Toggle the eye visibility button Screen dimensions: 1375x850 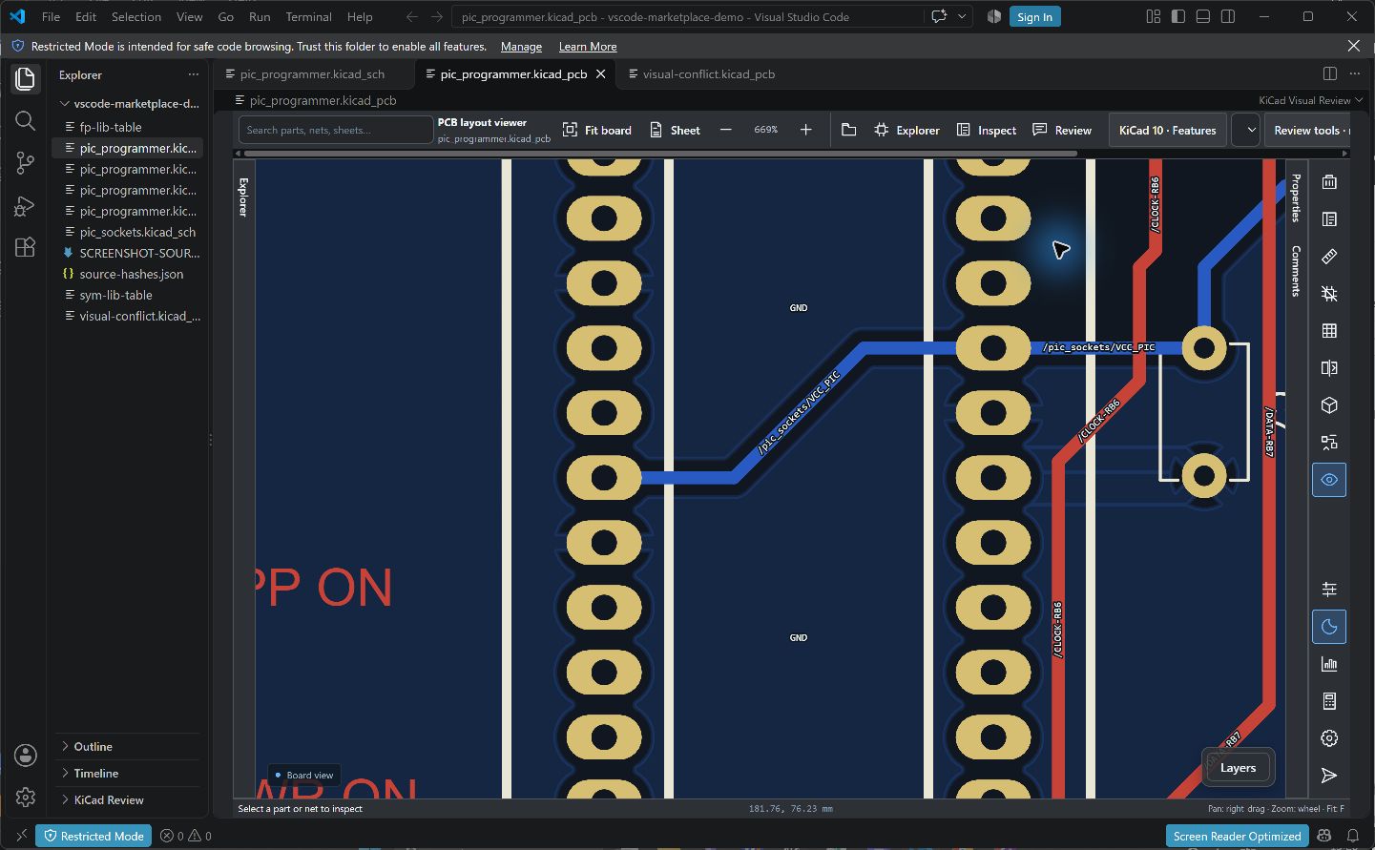pyautogui.click(x=1329, y=480)
